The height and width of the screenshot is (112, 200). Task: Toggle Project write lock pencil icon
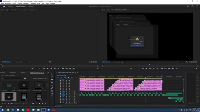tap(2, 104)
